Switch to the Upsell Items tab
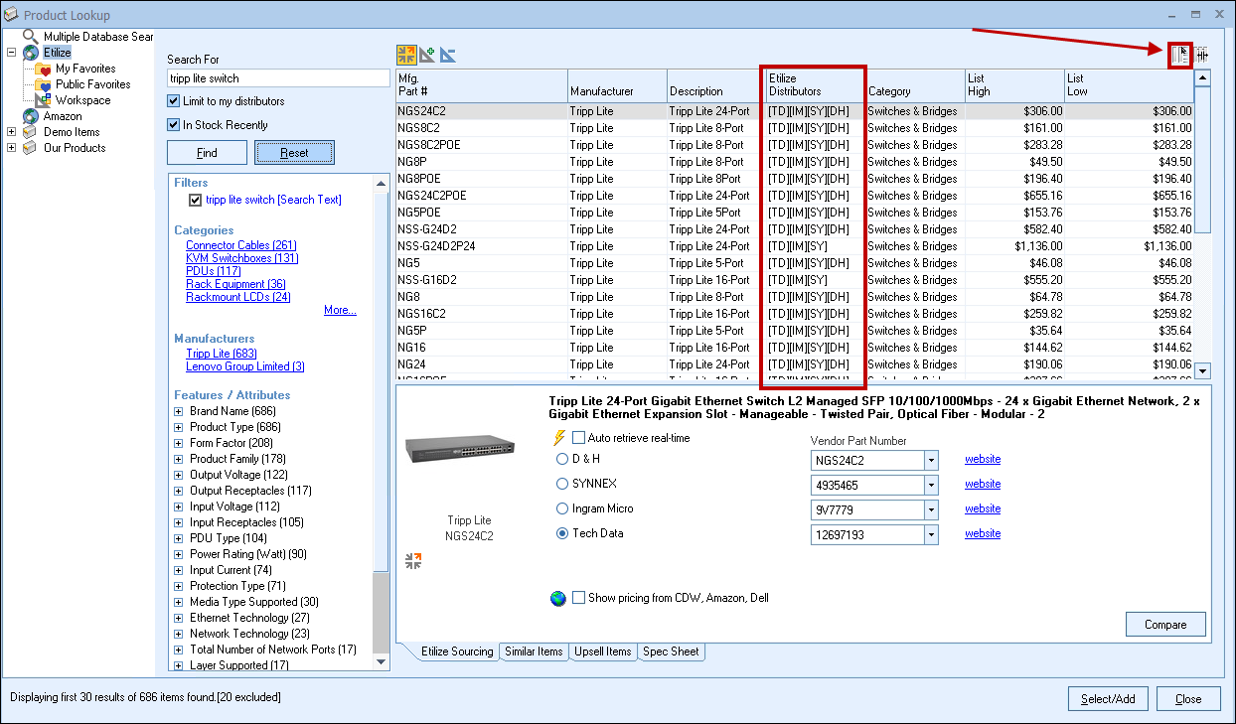 [603, 652]
